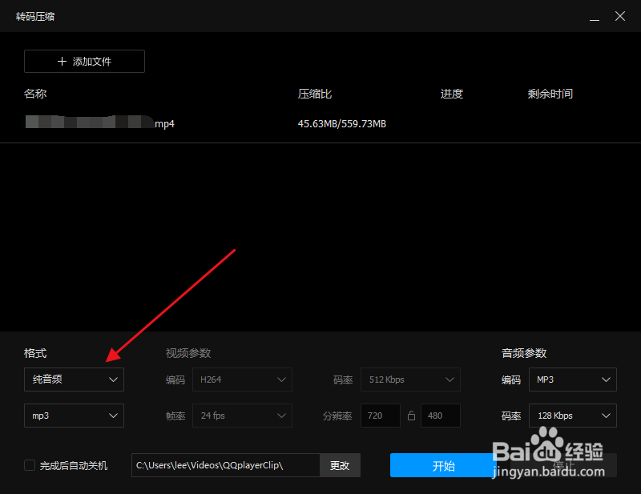This screenshot has height=494, width=641.
Task: Open the MP3 audio encoding dropdown
Action: click(x=572, y=380)
